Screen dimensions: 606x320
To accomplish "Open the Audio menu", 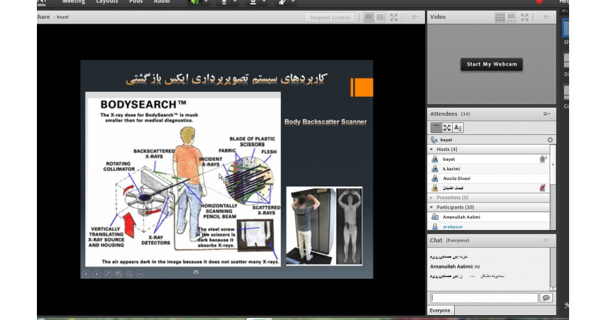I will (x=162, y=2).
